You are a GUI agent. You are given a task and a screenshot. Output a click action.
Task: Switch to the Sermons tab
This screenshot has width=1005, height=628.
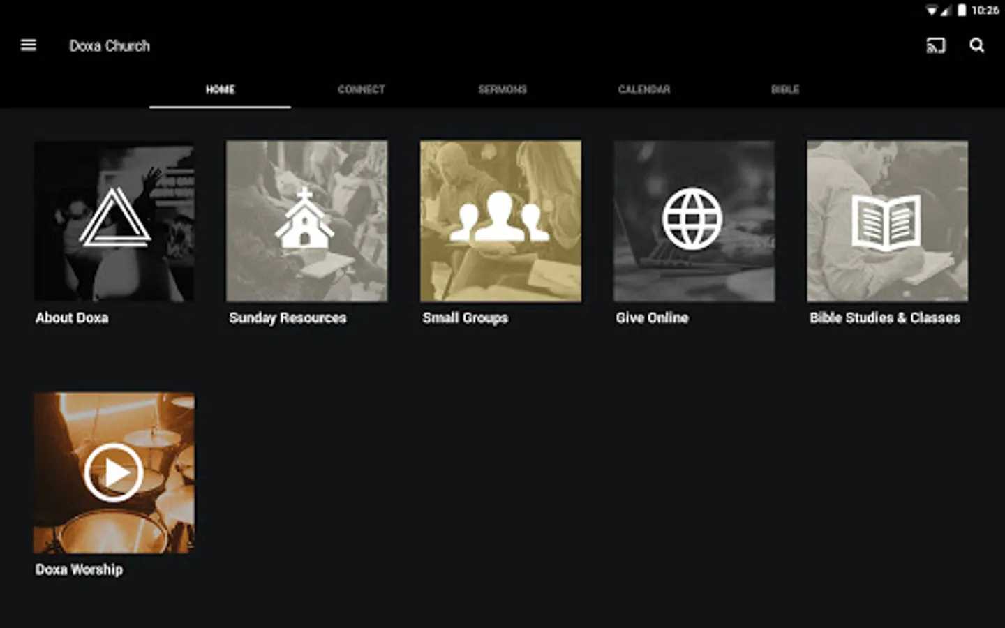coord(502,89)
